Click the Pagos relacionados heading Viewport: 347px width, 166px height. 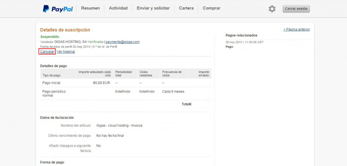[x=241, y=35]
